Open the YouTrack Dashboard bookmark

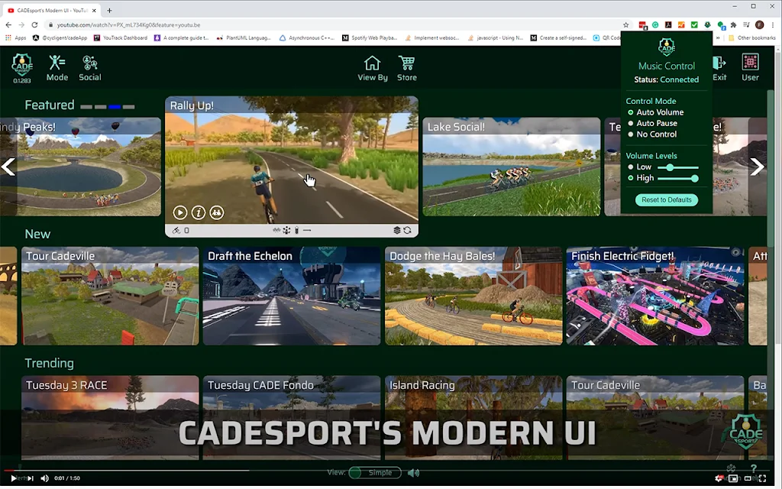tap(120, 37)
